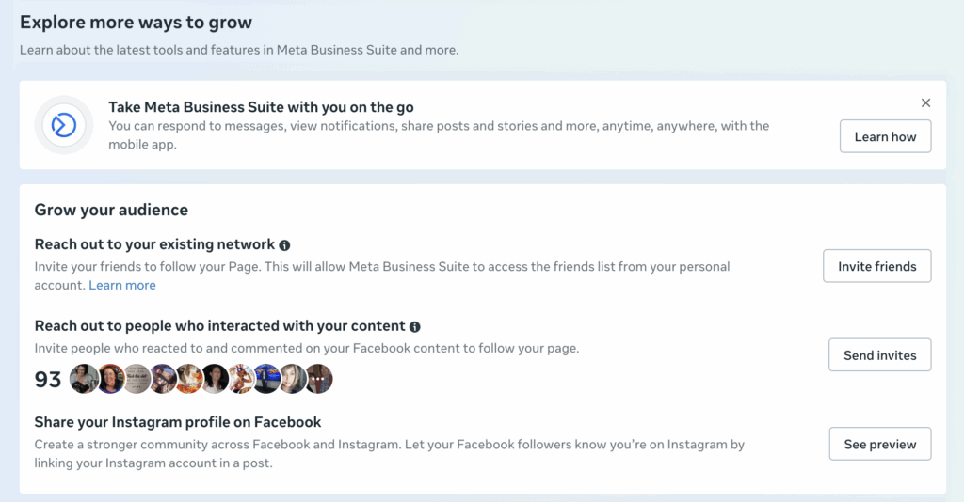Click the second avatar with rainbow ring

coord(111,379)
